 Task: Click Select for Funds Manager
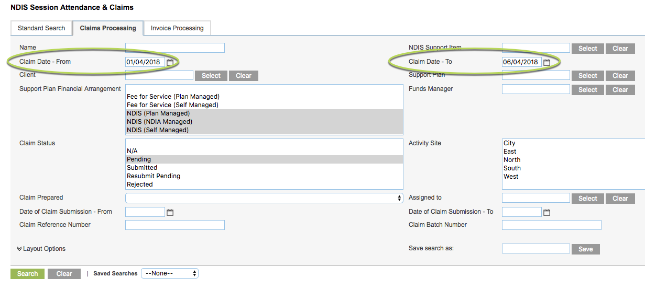click(588, 90)
